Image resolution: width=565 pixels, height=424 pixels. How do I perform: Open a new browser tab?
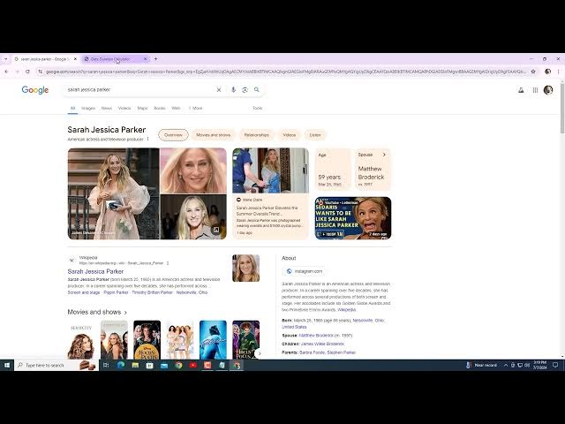[157, 59]
